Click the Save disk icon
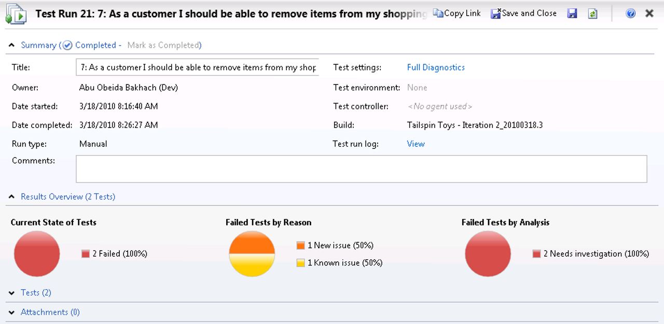The image size is (664, 324). click(x=572, y=13)
